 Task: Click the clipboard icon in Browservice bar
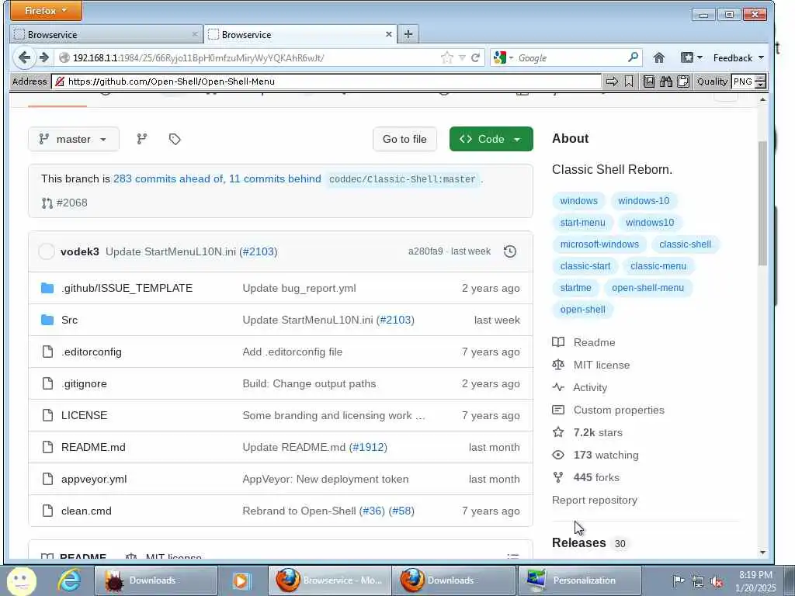[x=683, y=81]
